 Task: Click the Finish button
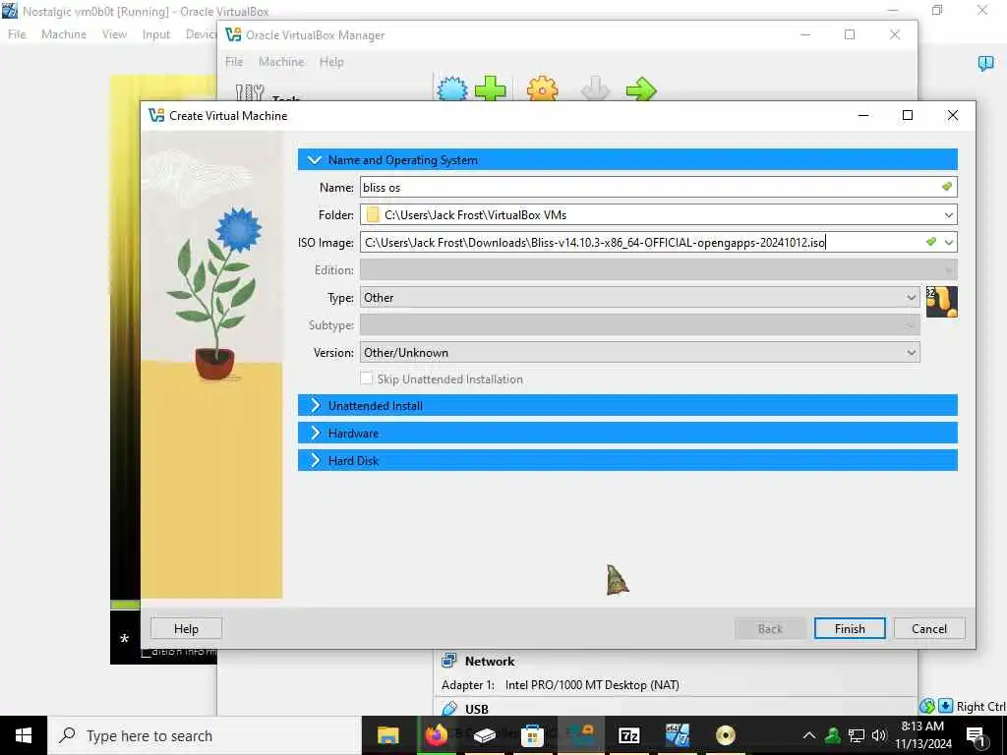(x=850, y=628)
